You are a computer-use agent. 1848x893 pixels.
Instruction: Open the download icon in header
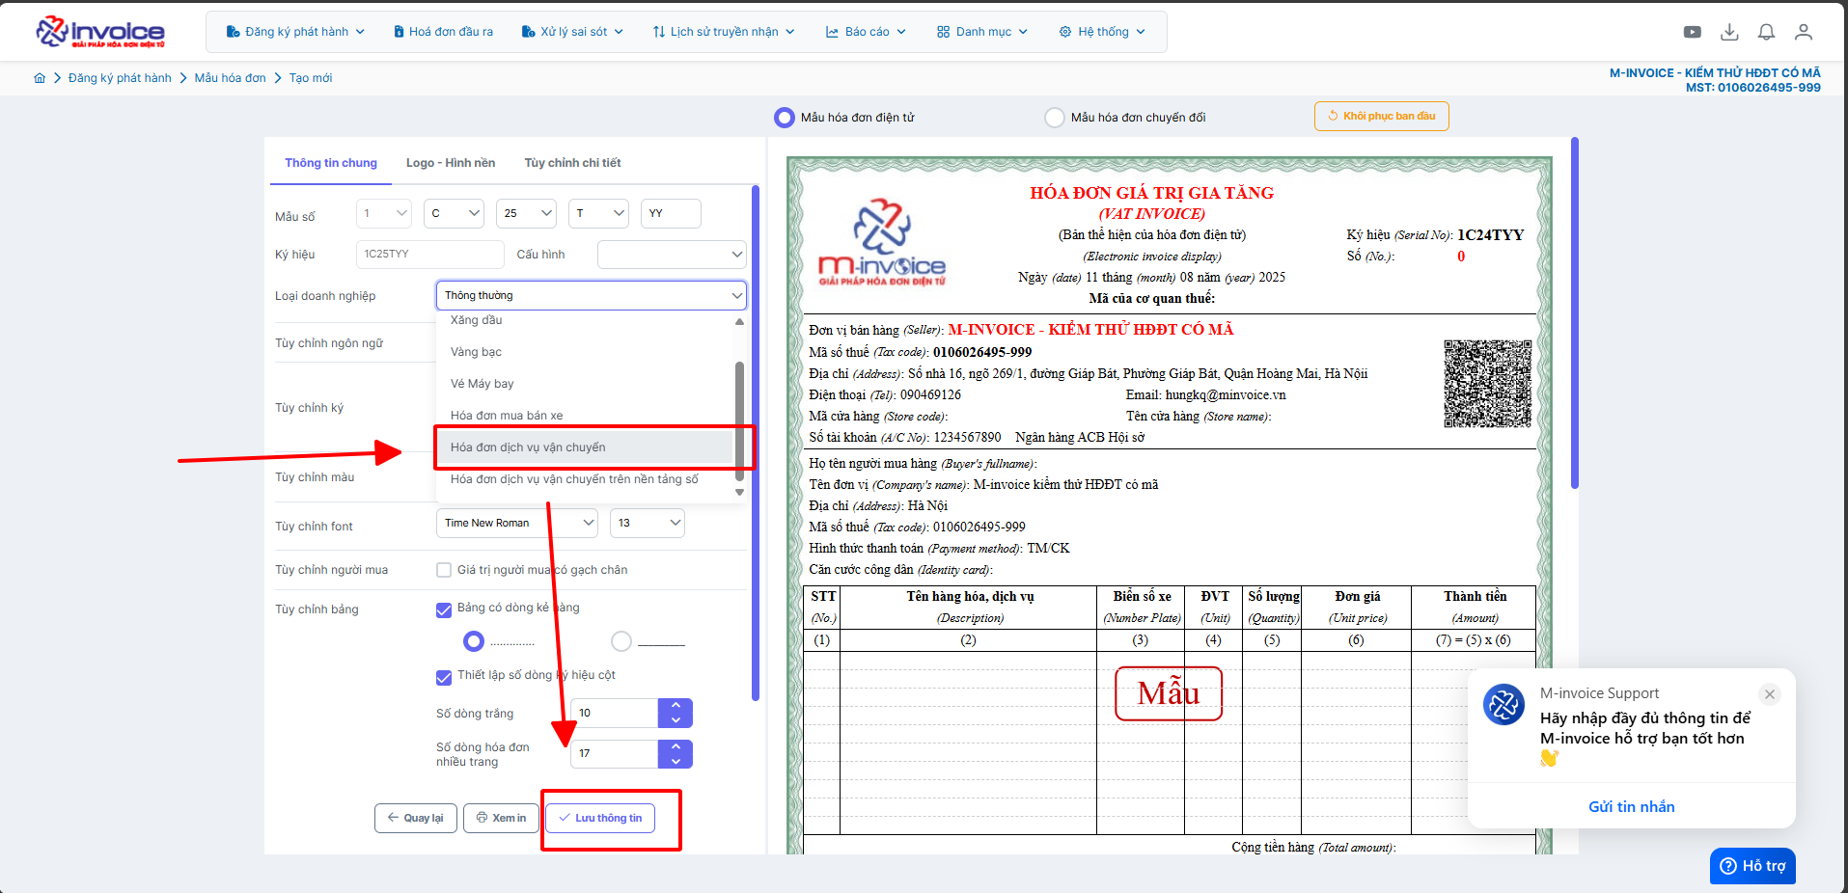pyautogui.click(x=1729, y=32)
